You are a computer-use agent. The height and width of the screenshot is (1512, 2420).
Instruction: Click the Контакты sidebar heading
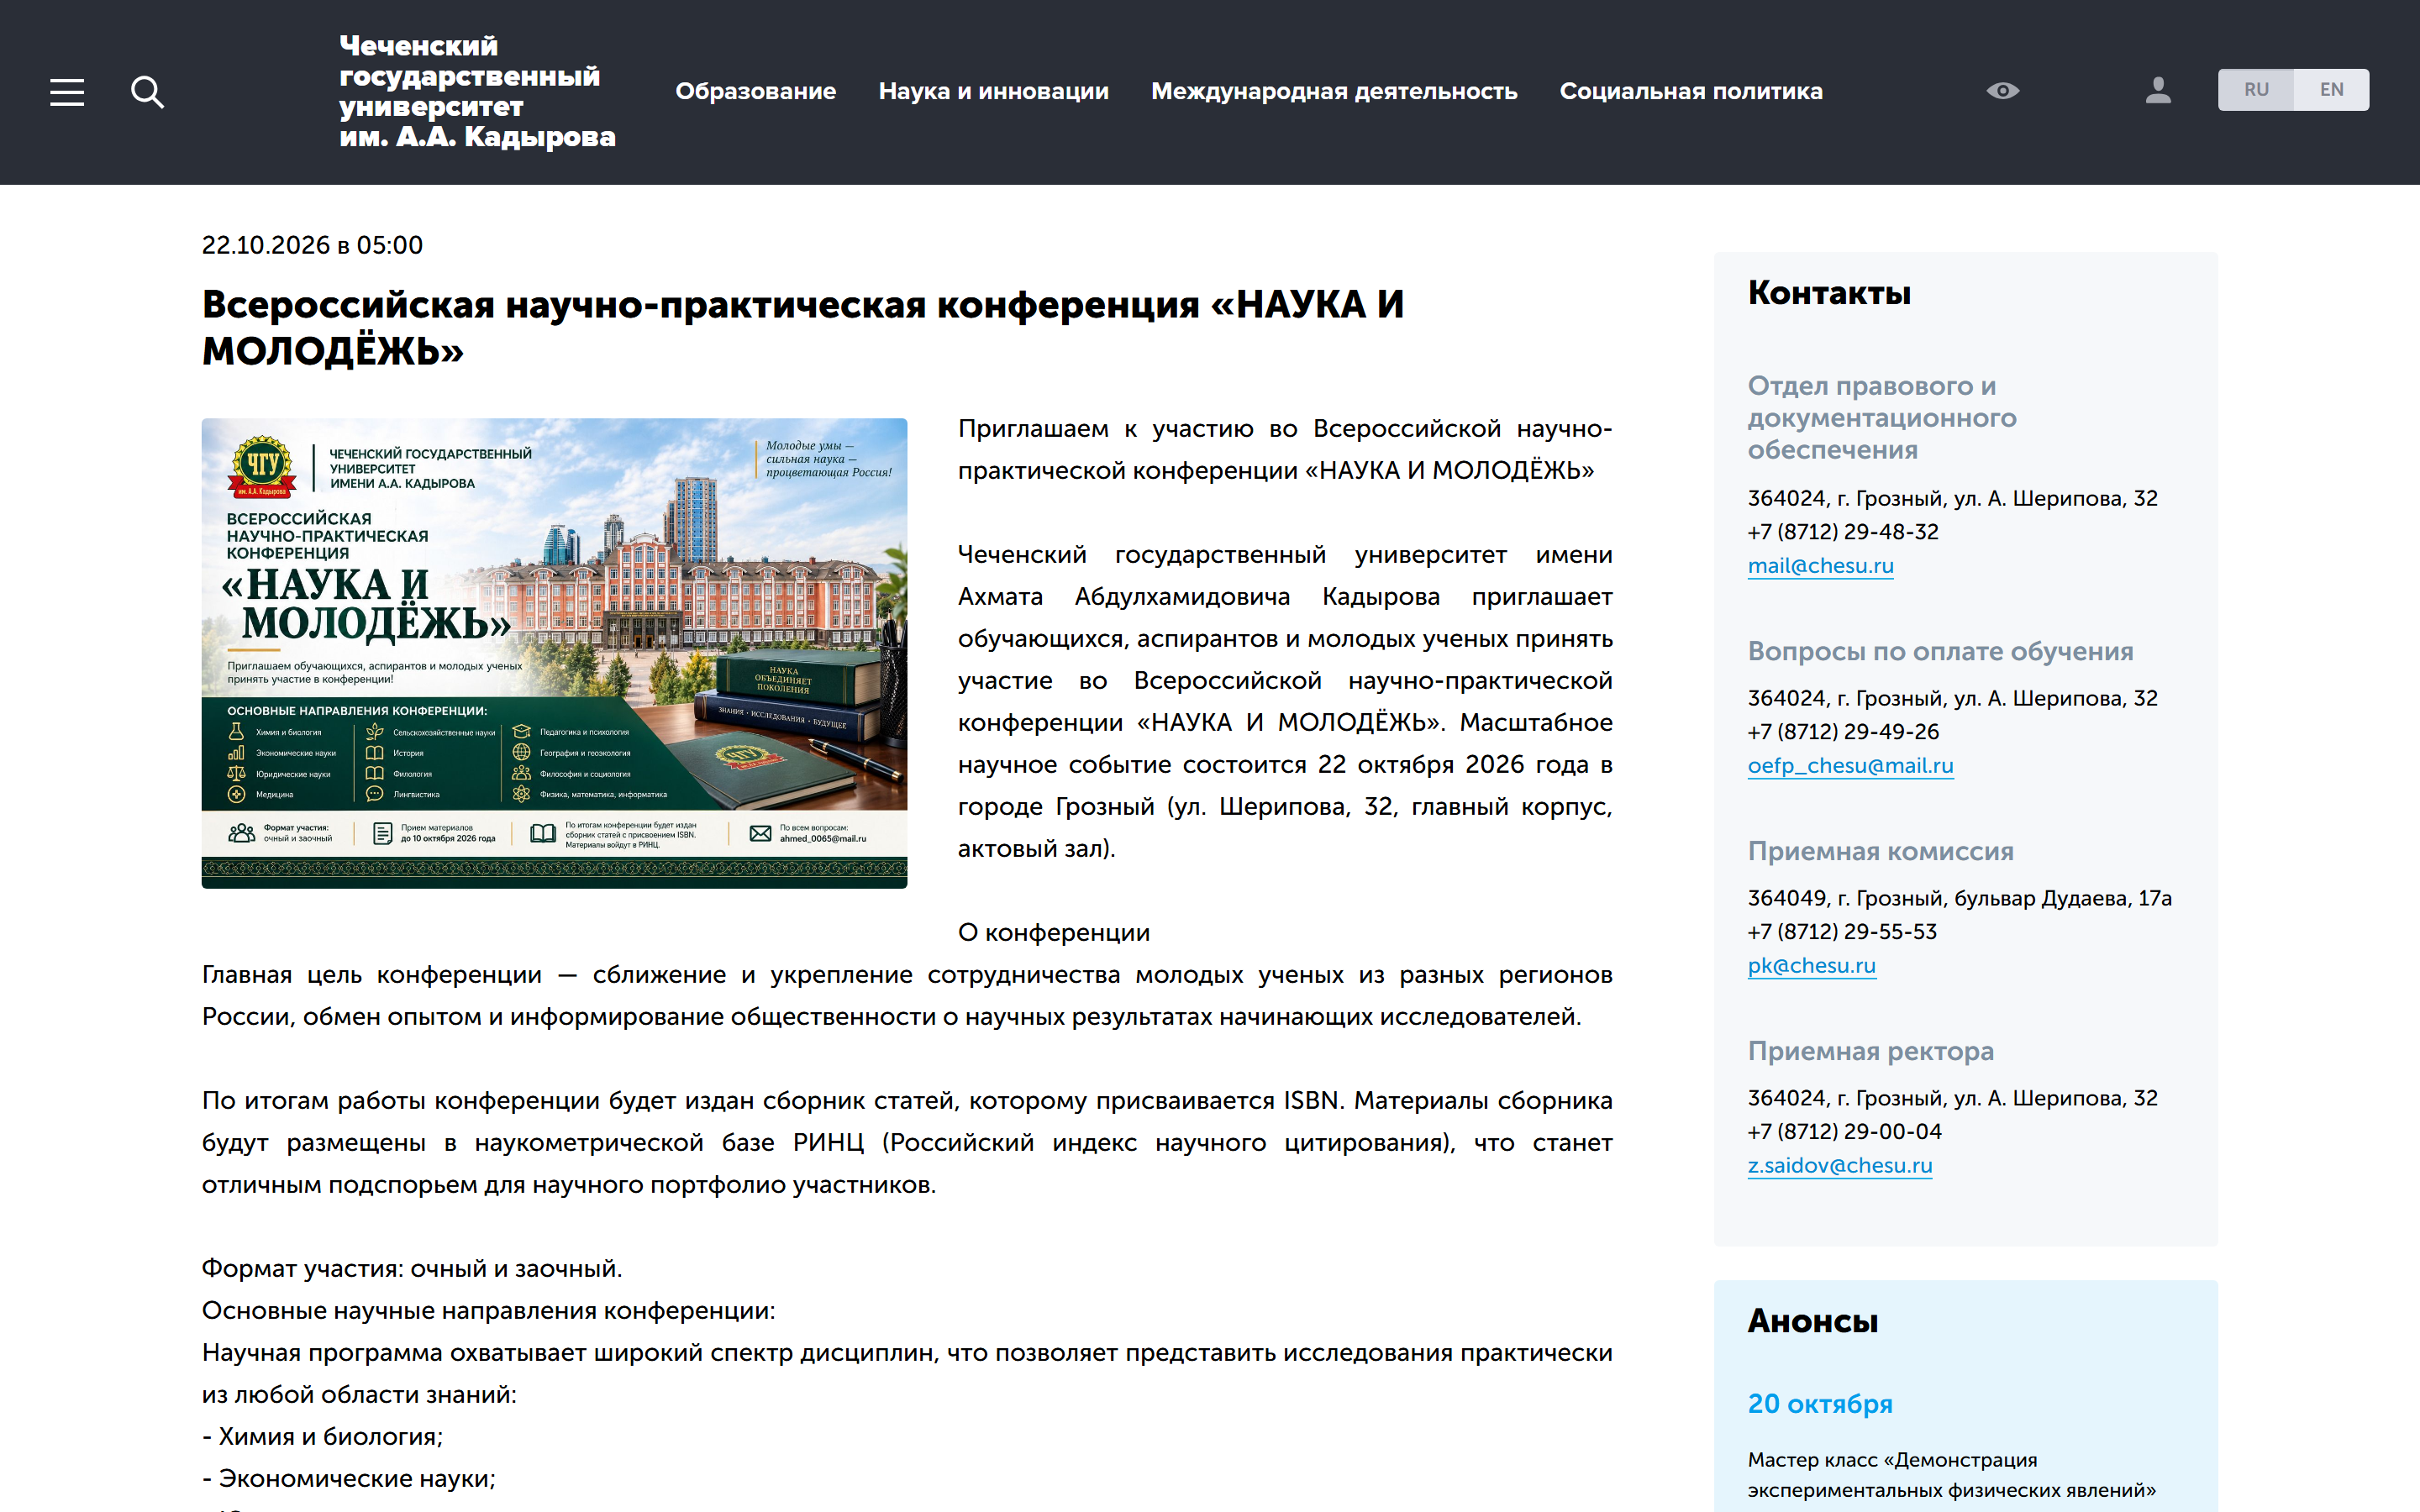[1829, 293]
